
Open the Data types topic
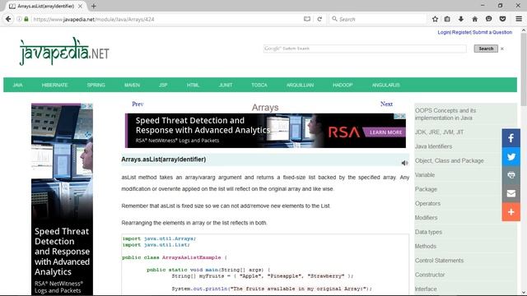click(x=428, y=232)
